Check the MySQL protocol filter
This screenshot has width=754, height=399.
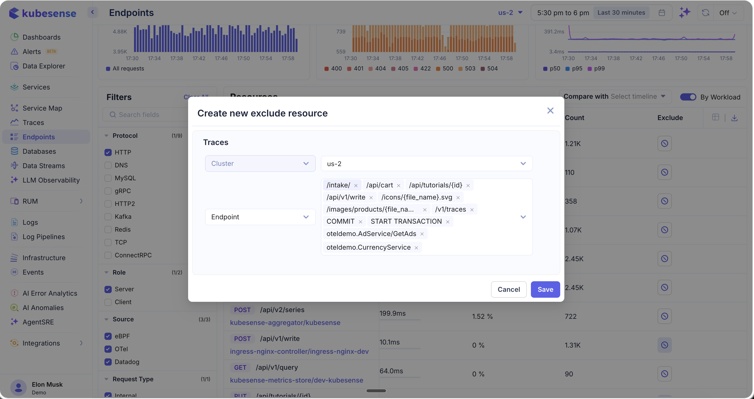[108, 178]
